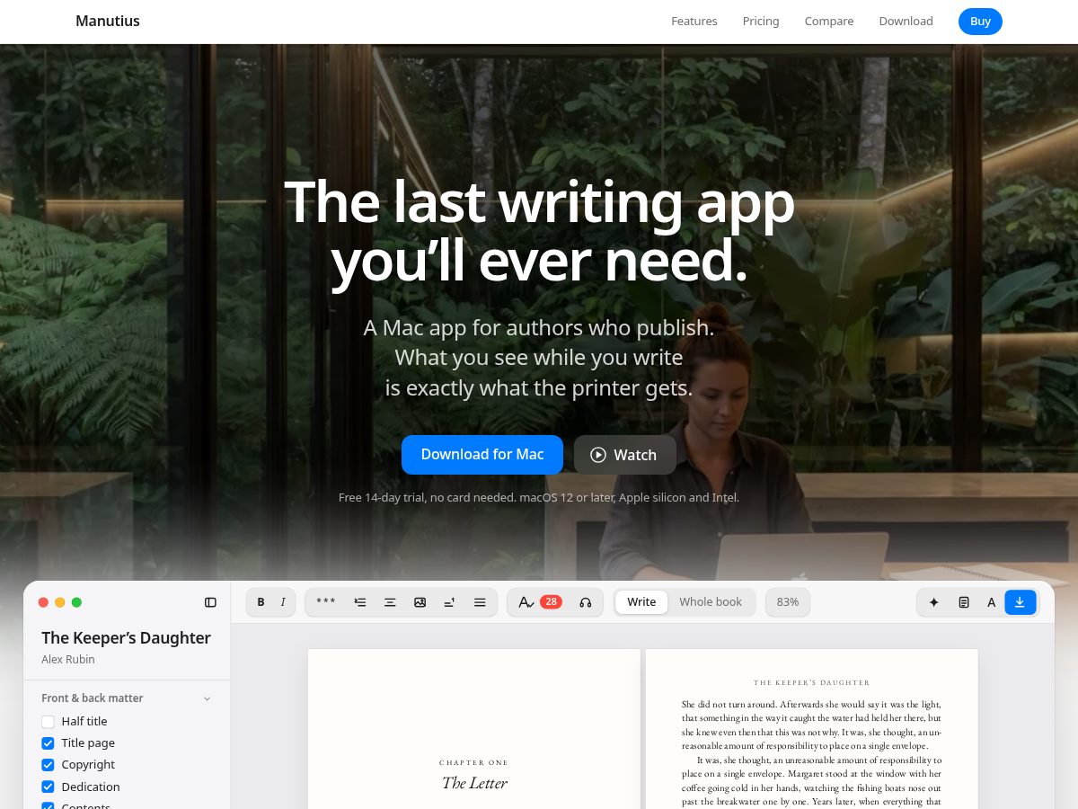Screen dimensions: 1078x809
Task: Uncheck the Copyright checkbox
Action: coord(48,764)
